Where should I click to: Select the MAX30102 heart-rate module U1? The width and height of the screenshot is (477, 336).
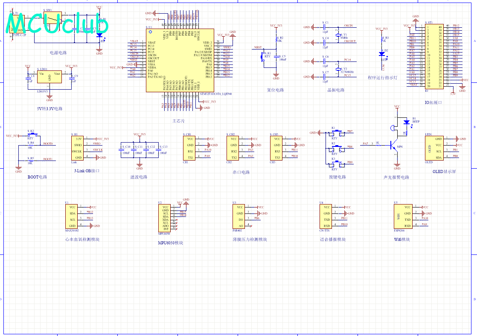pos(72,216)
